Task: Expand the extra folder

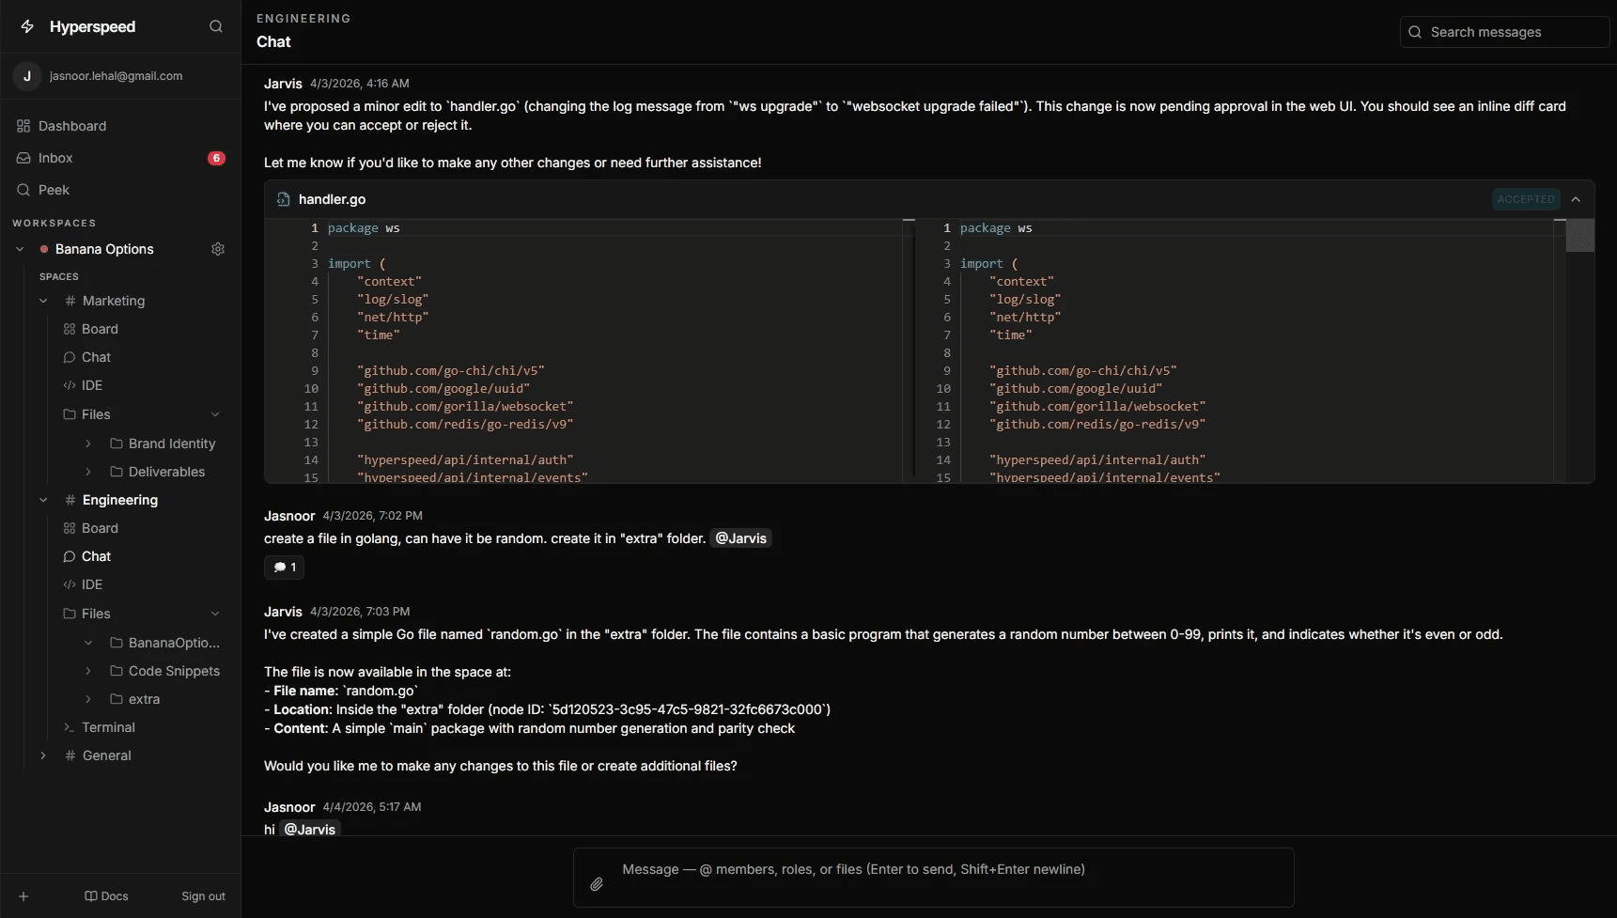Action: coord(88,699)
